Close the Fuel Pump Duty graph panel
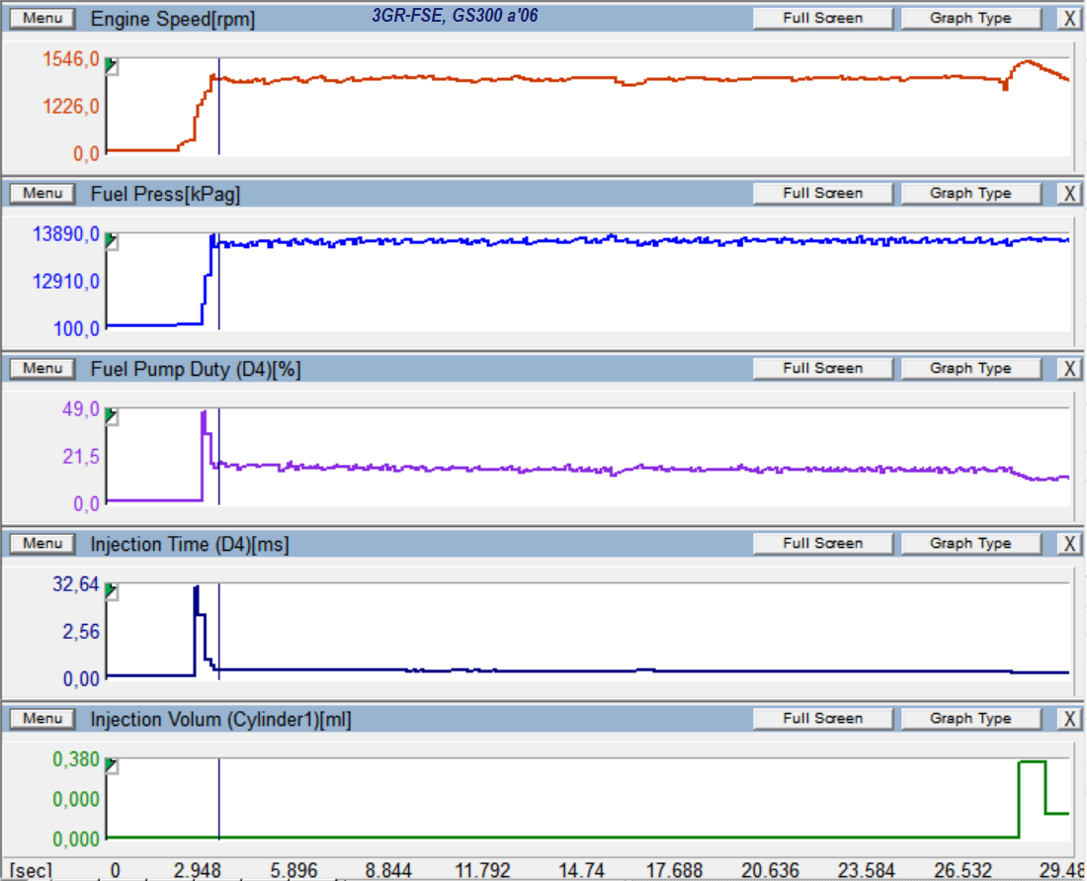 point(1069,369)
